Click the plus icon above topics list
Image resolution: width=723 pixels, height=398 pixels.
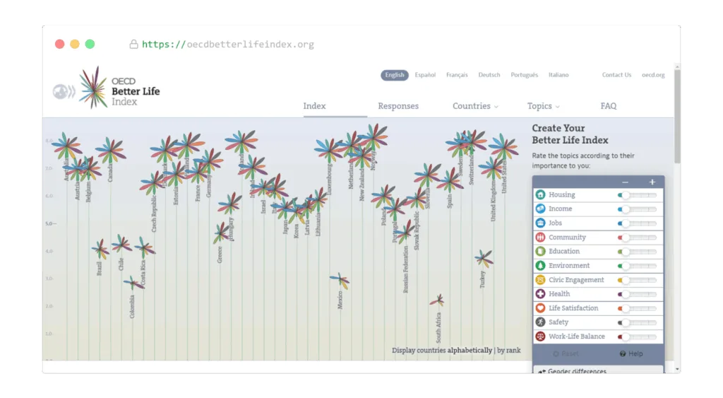tap(652, 182)
